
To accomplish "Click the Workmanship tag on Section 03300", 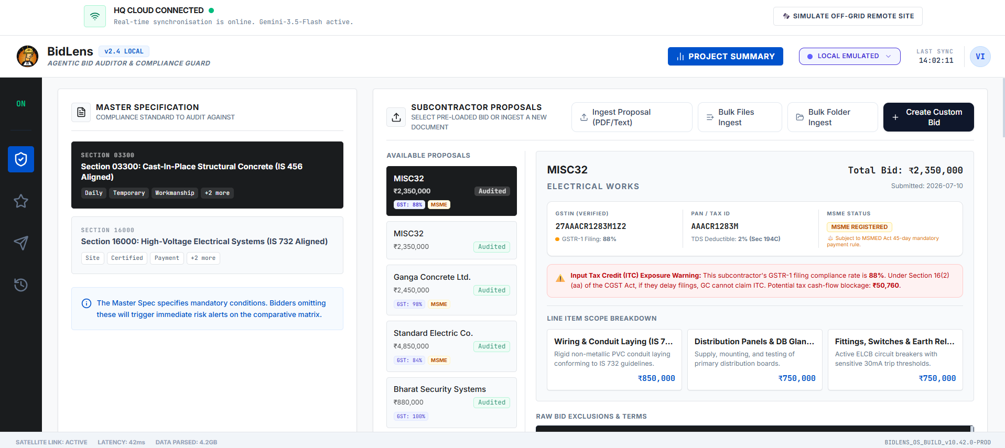I will 175,193.
